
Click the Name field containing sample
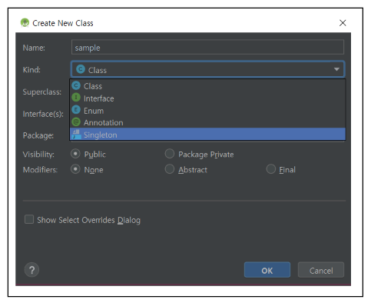pos(207,47)
